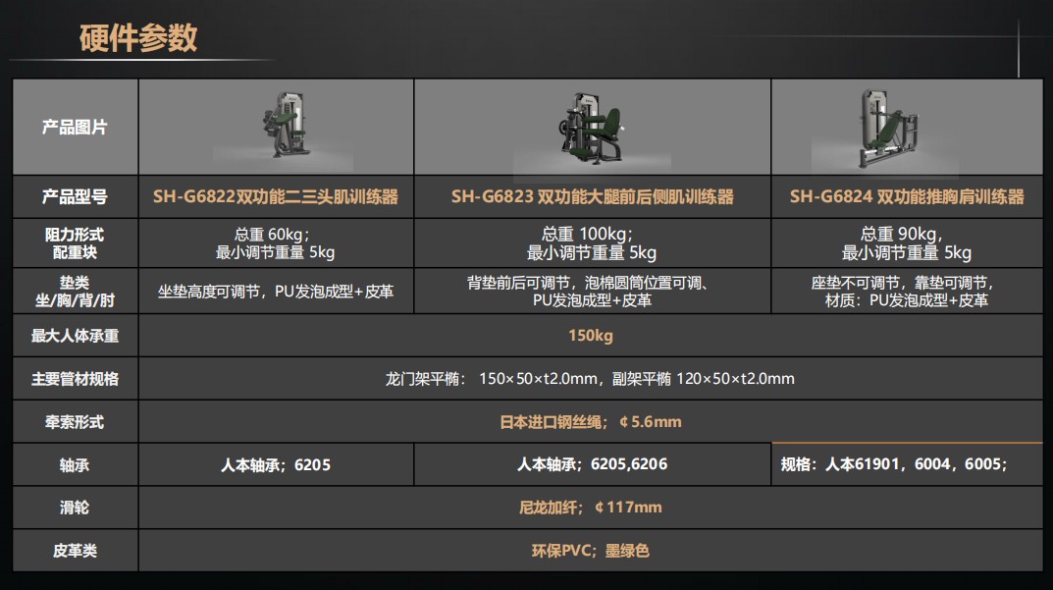This screenshot has height=590, width=1053.
Task: Select the 坐垫高度可调节 cushion description cell
Action: tap(276, 292)
